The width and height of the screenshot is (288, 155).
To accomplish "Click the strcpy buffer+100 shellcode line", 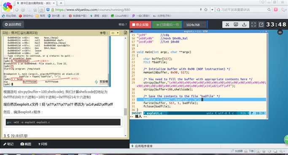I will [168, 89].
